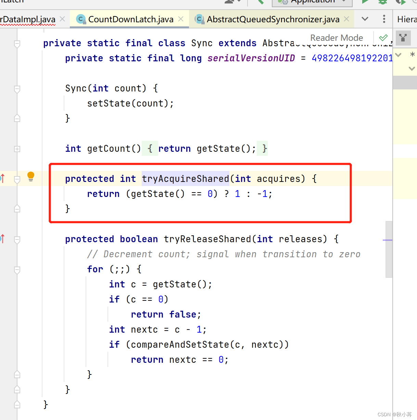The height and width of the screenshot is (420, 417).
Task: Expand the lower chevron in Hierarchy panel
Action: point(412,69)
